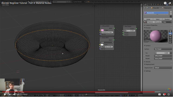Remove the material slot with minus

[x=171, y=14]
